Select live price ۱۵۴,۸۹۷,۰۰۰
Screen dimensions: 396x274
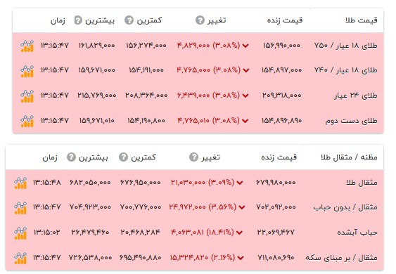point(281,70)
